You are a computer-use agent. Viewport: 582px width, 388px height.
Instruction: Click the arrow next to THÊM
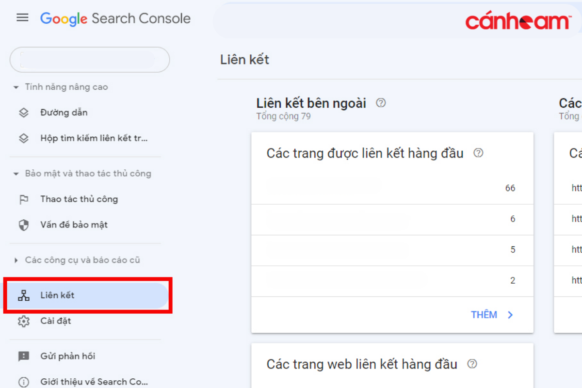pyautogui.click(x=510, y=315)
